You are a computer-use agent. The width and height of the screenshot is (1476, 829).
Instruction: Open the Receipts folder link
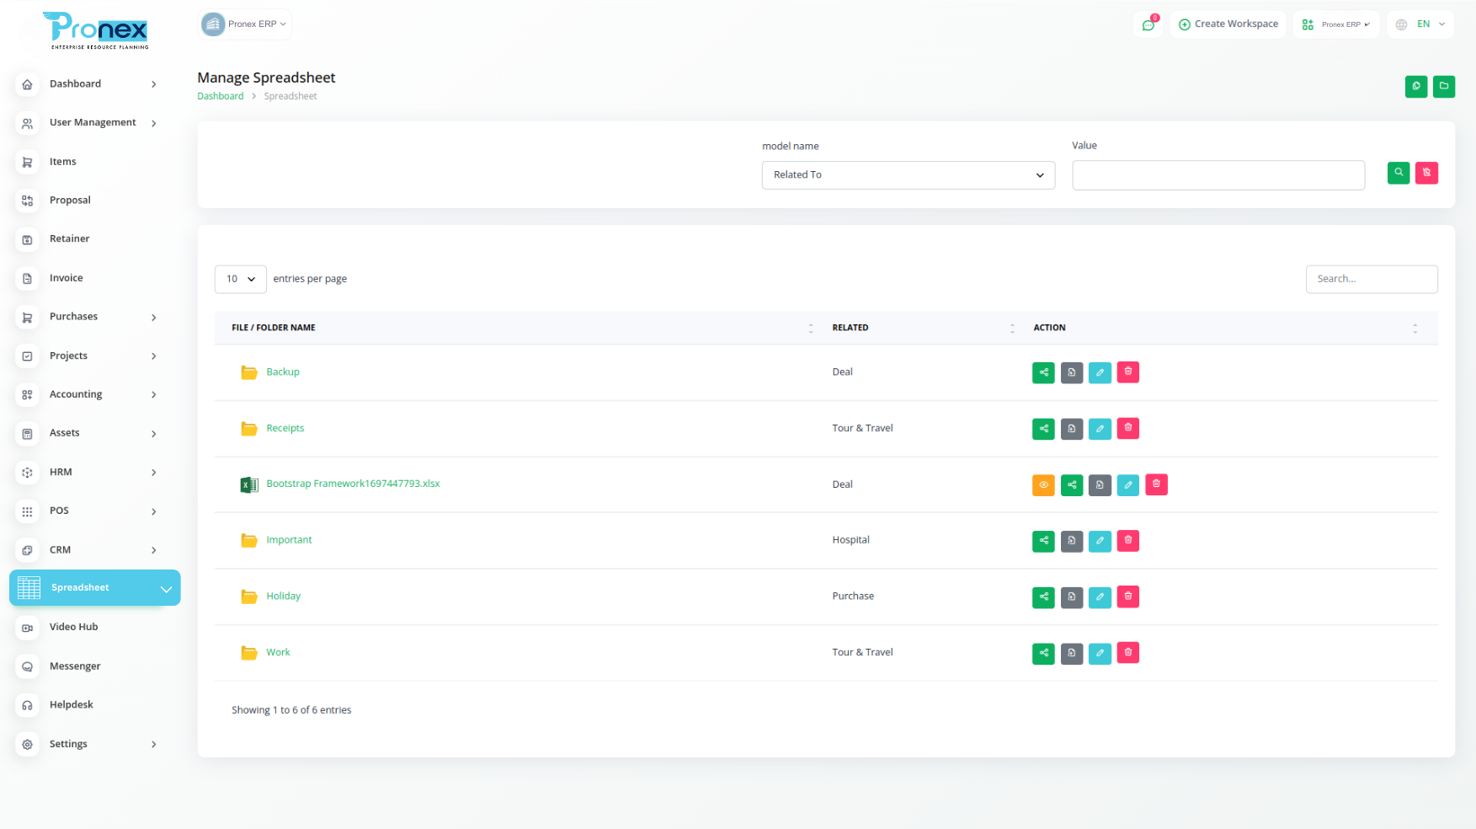point(285,429)
